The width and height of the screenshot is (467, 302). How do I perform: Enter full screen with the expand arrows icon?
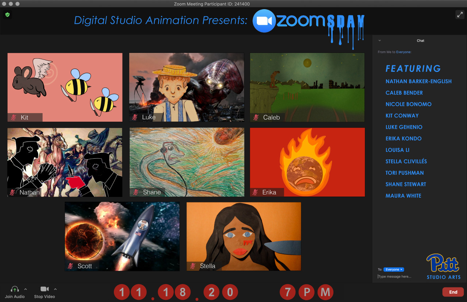459,15
